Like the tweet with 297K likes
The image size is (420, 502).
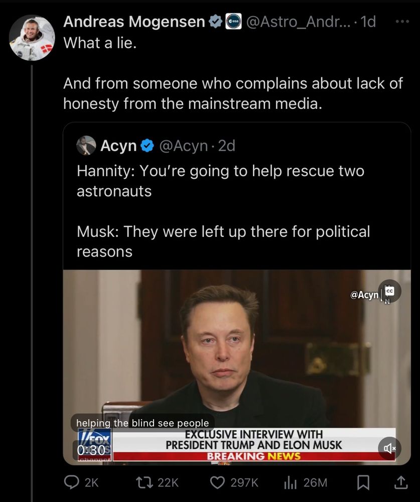[x=218, y=482]
